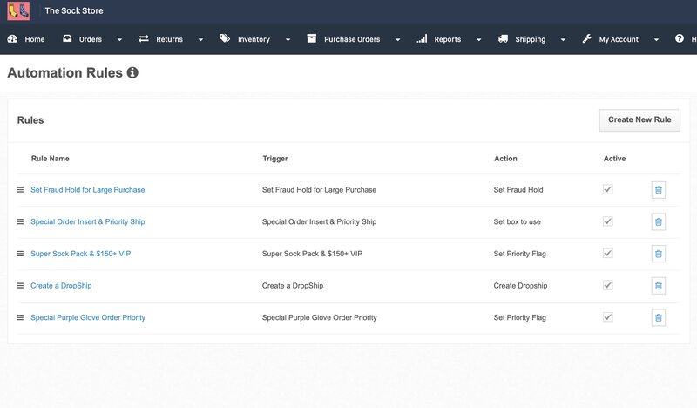Image resolution: width=697 pixels, height=408 pixels.
Task: Open the Reports dropdown arrow
Action: point(478,40)
